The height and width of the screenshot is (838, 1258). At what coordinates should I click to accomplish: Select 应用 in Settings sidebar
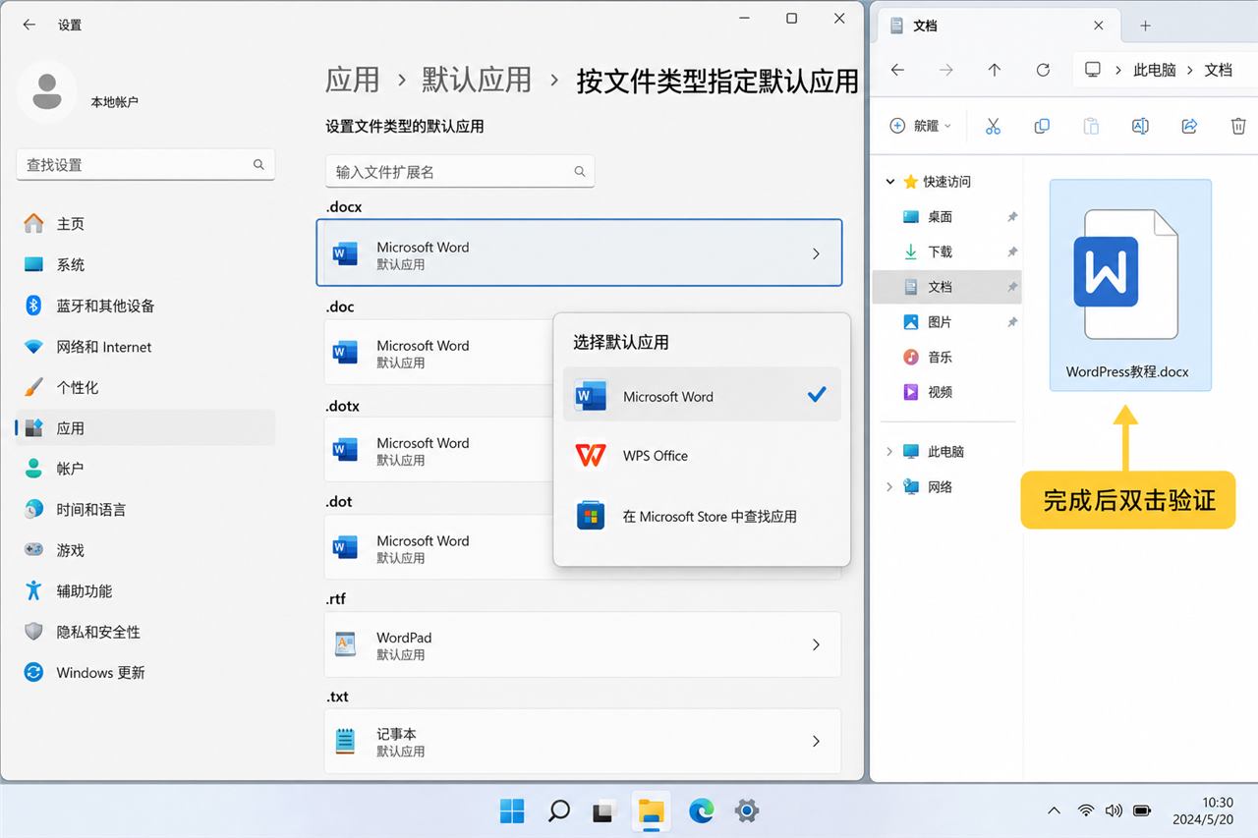coord(145,428)
